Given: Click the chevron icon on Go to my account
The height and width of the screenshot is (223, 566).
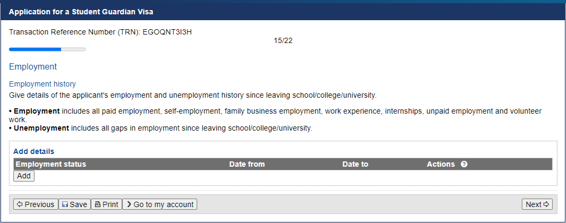Looking at the screenshot, I should (x=129, y=204).
